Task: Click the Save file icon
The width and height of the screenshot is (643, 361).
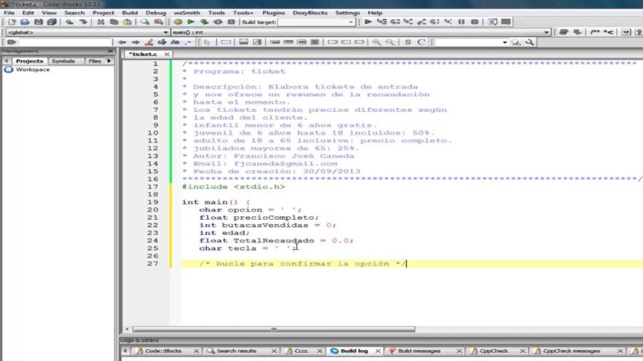Action: point(39,22)
